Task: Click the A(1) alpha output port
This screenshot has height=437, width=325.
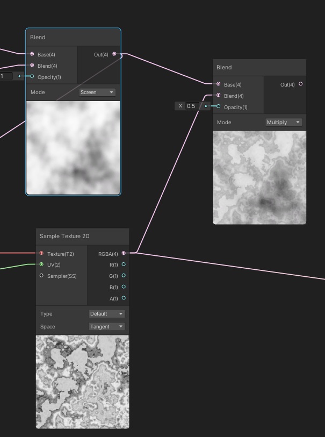Action: pos(124,298)
